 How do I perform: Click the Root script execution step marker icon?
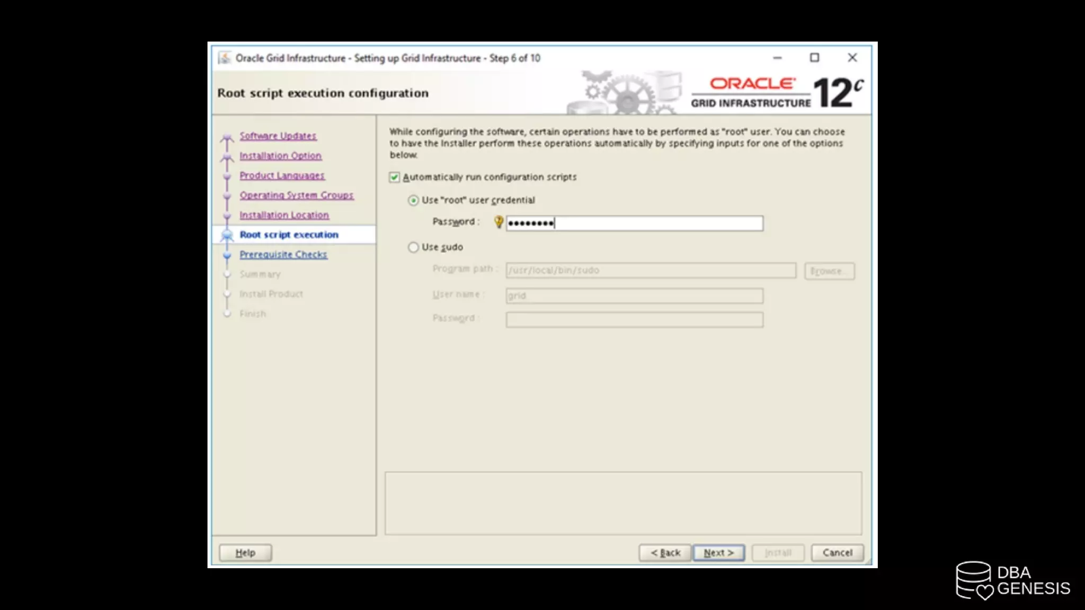(x=227, y=235)
